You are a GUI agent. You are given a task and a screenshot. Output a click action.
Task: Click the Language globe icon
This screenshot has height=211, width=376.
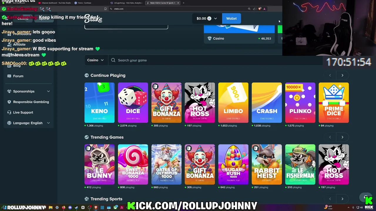coord(9,123)
